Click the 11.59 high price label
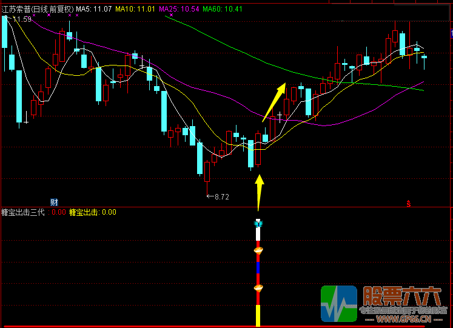 coord(22,19)
